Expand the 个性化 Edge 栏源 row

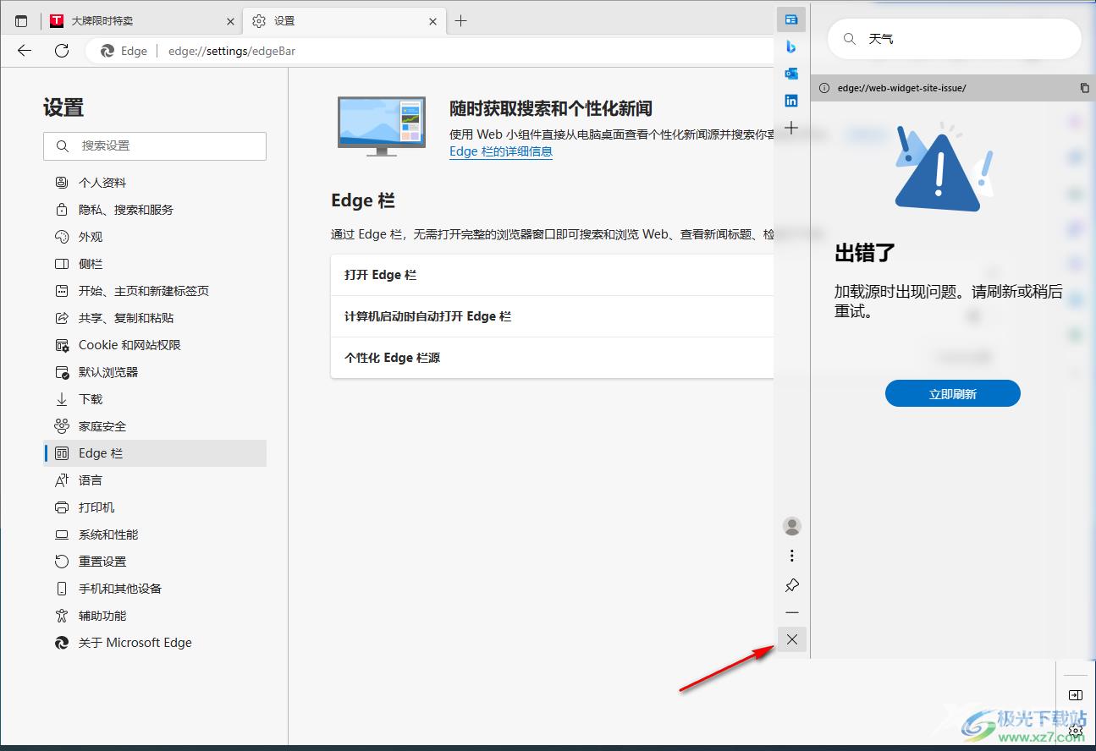tap(553, 358)
